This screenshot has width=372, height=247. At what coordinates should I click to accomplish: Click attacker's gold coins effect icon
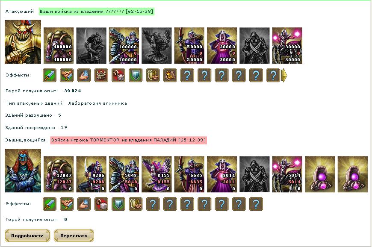pos(170,75)
